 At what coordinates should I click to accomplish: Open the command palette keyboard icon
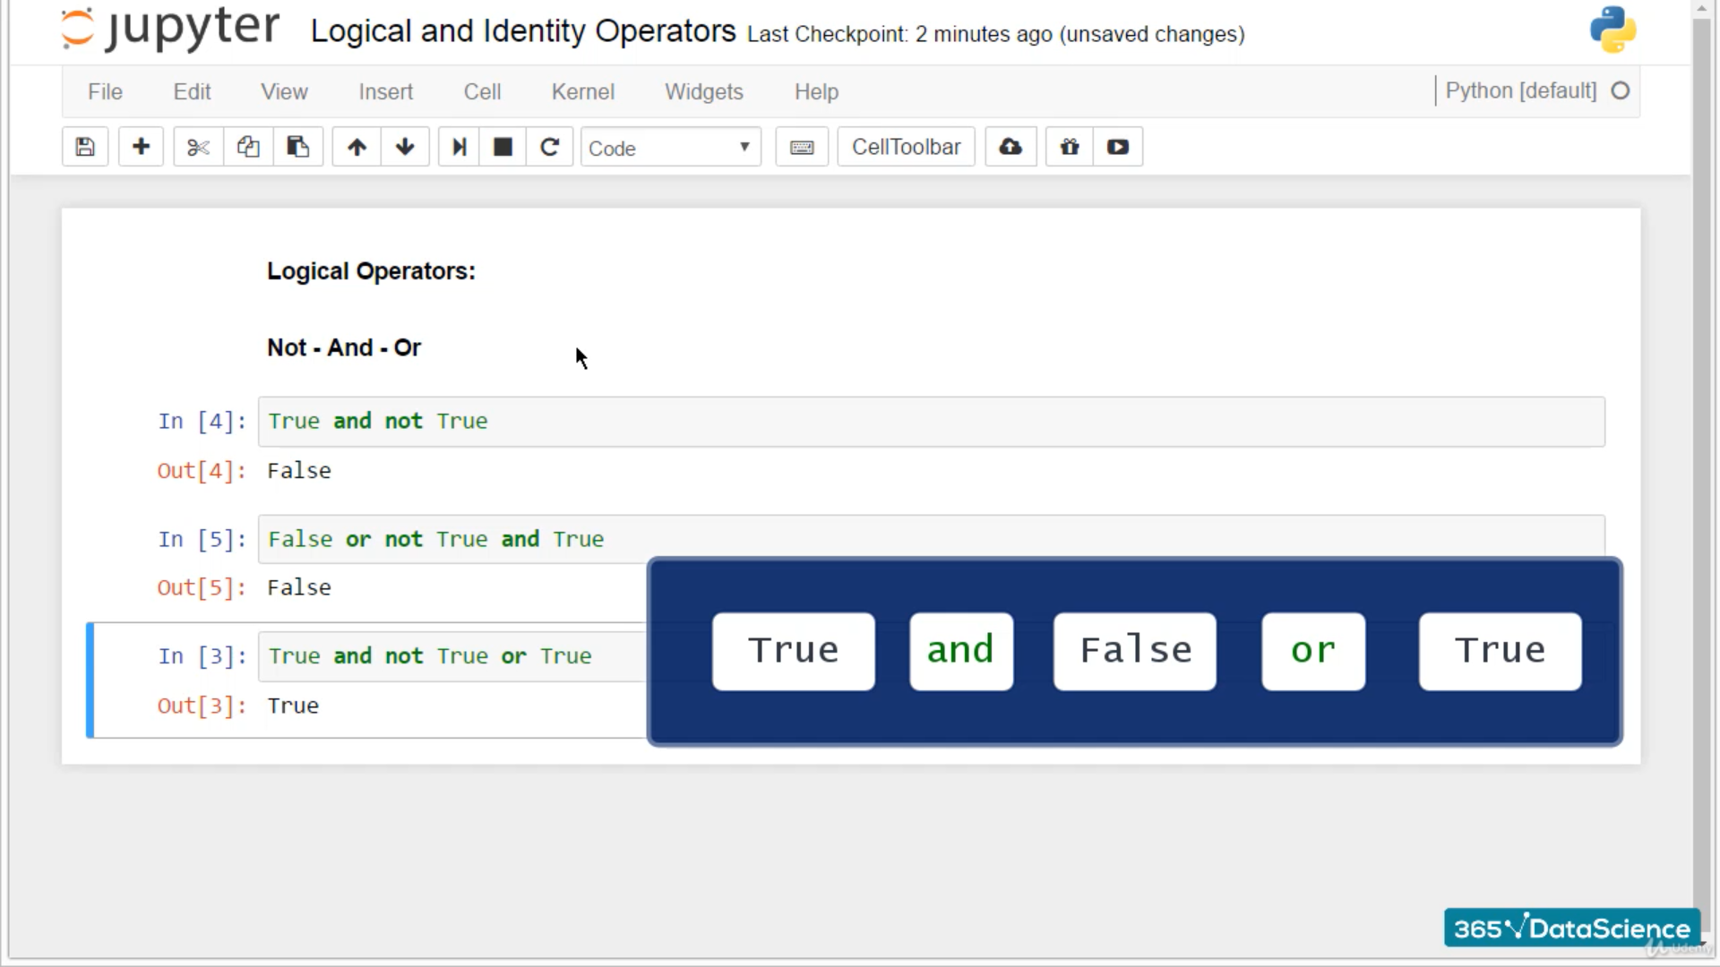point(802,147)
